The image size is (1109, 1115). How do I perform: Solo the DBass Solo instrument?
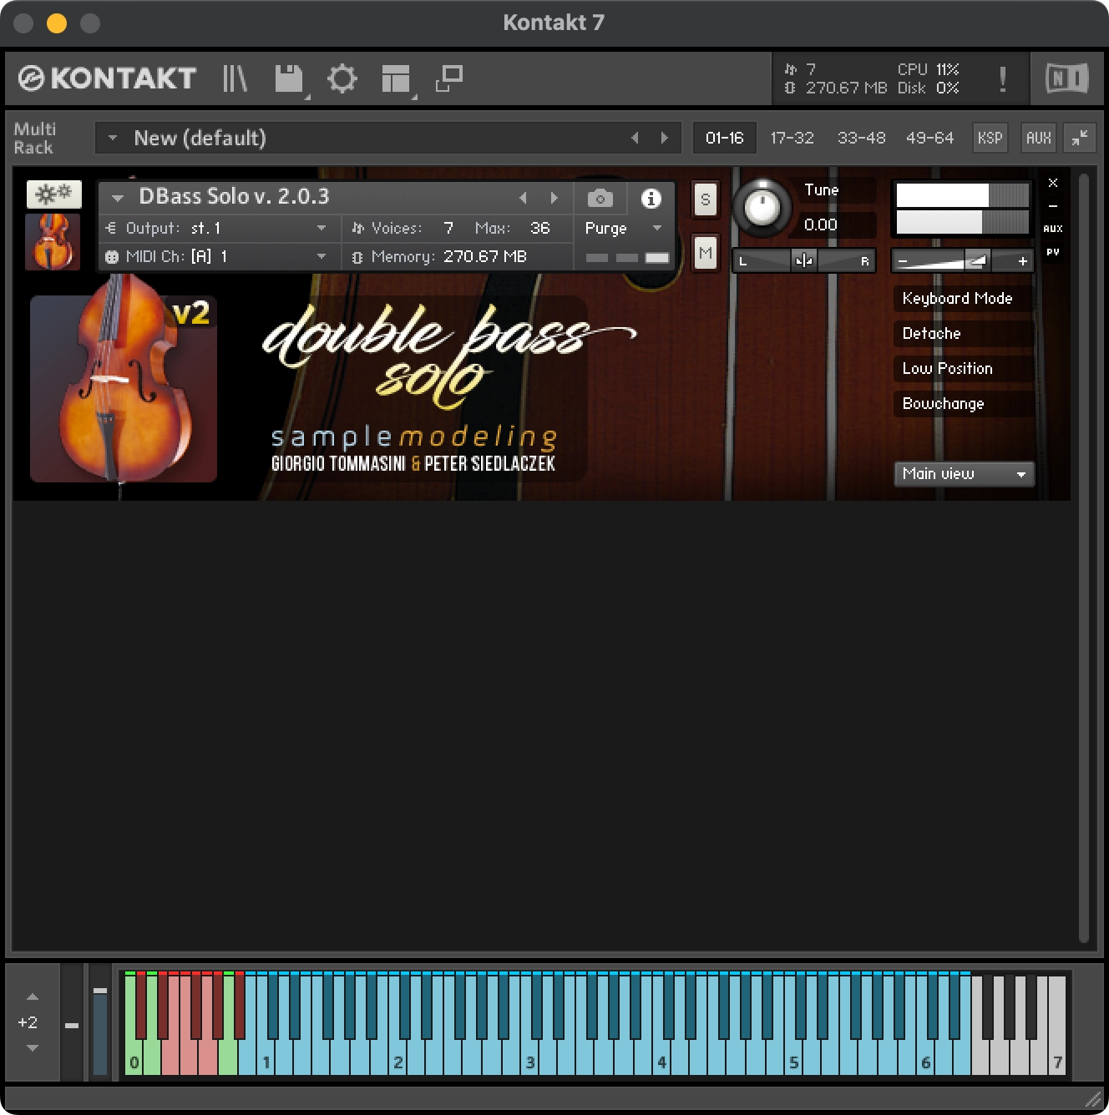(706, 199)
